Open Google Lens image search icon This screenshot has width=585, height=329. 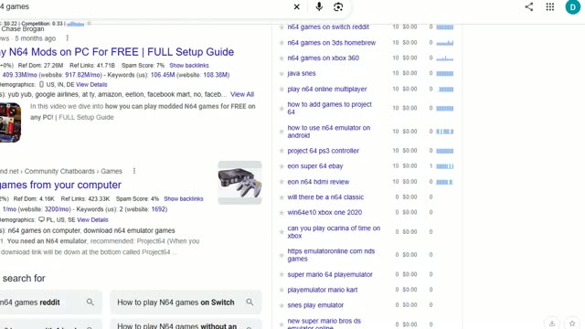[x=338, y=6]
